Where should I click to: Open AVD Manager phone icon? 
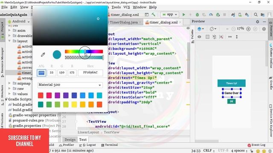[240, 15]
